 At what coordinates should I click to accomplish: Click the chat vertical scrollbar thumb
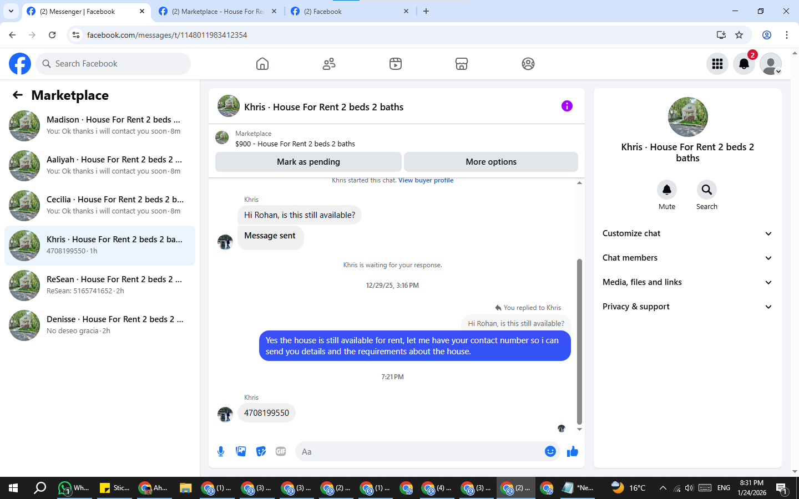click(x=579, y=342)
